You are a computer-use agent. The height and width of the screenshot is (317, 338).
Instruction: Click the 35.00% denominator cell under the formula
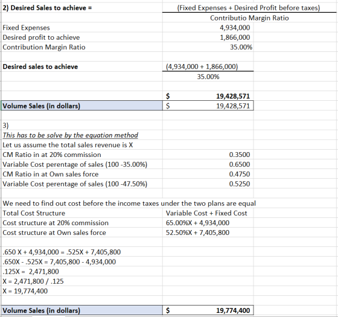click(x=208, y=77)
